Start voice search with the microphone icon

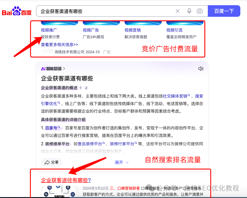click(x=189, y=11)
